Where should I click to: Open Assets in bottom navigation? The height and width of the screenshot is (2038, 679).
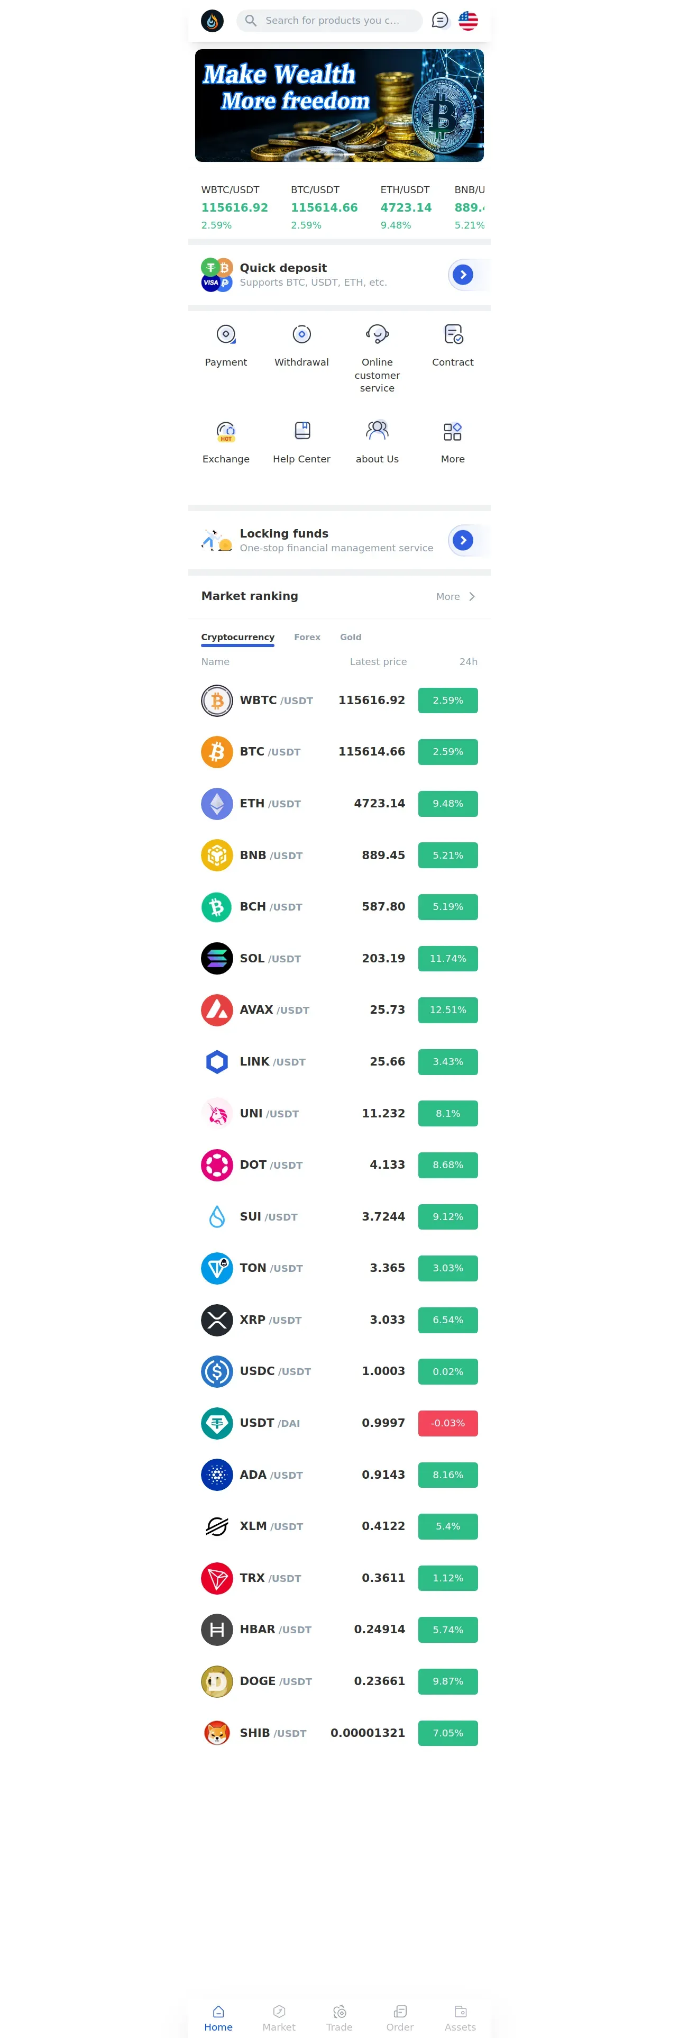tap(459, 2017)
